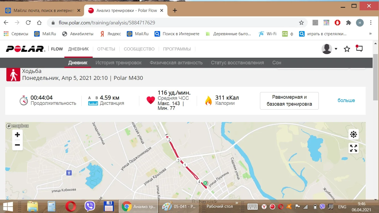Click lap marker 3 on the route
The width and height of the screenshot is (379, 213).
(x=178, y=160)
